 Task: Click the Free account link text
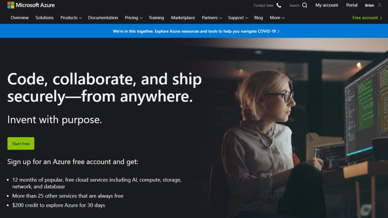(x=365, y=18)
